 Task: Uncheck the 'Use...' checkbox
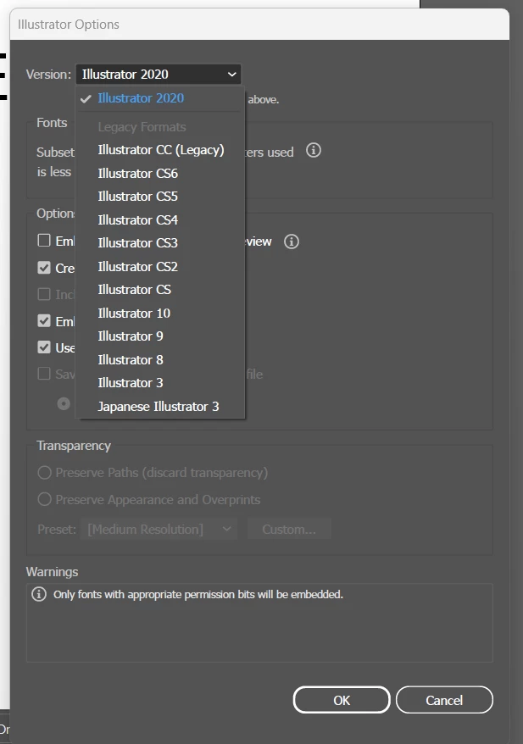click(44, 347)
